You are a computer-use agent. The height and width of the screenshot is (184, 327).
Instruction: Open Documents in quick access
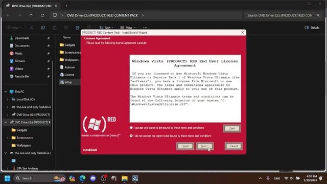pyautogui.click(x=22, y=45)
